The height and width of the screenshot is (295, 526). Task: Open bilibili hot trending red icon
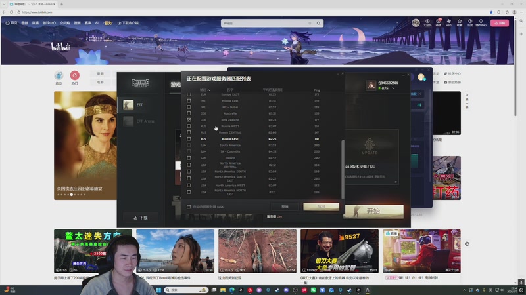[x=74, y=75]
